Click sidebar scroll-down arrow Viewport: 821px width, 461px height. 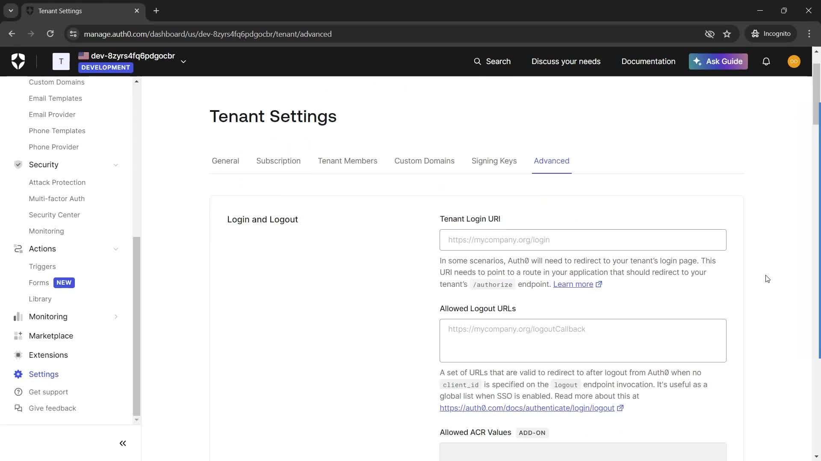click(136, 420)
